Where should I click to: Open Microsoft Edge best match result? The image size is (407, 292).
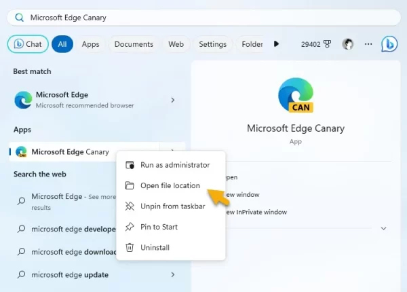(97, 100)
